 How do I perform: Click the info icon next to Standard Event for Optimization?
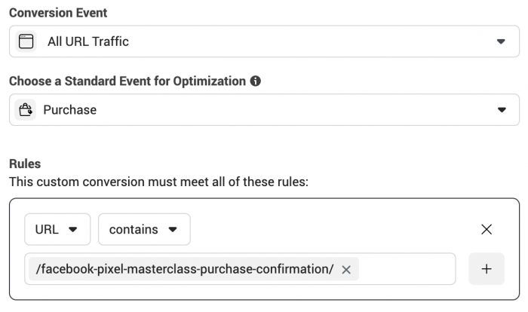point(255,81)
